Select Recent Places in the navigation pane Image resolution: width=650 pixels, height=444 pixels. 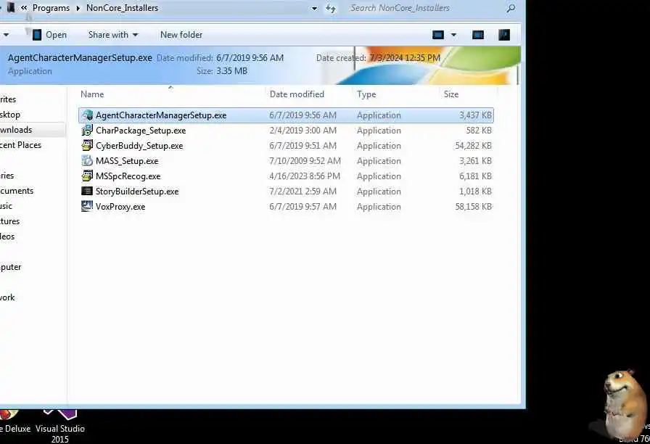pos(21,145)
